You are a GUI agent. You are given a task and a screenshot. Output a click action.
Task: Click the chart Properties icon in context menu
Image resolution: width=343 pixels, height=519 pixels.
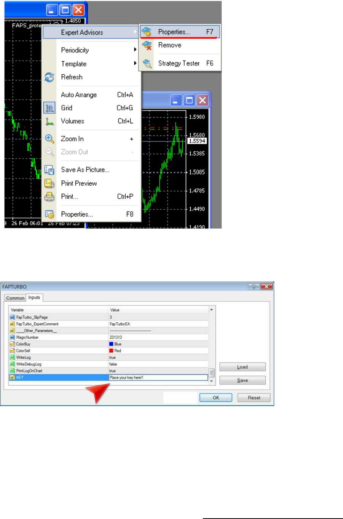[49, 215]
